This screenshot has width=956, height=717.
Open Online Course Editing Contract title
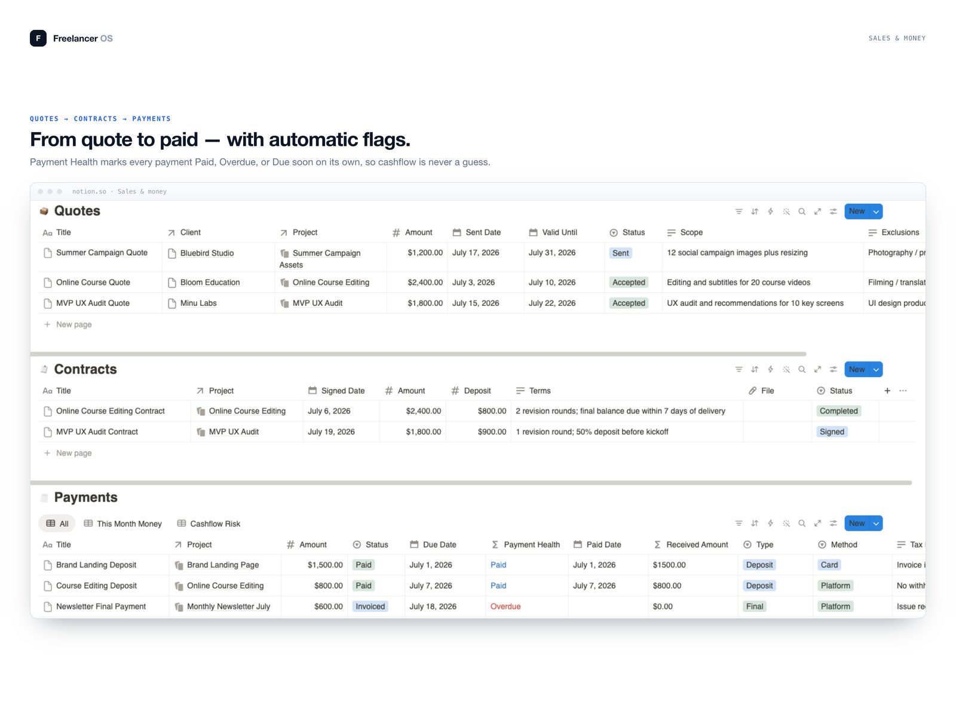(111, 411)
